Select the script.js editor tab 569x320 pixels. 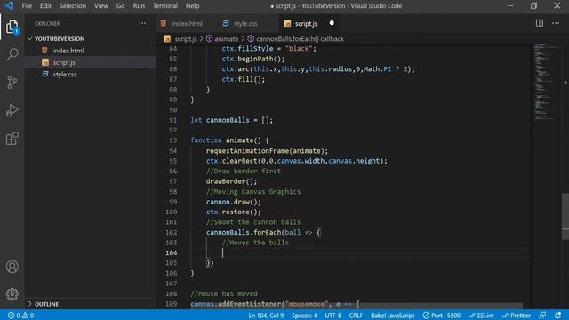pos(306,24)
